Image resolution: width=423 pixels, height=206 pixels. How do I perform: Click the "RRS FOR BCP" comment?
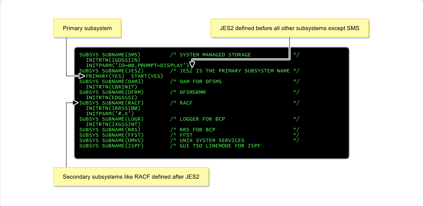point(197,130)
